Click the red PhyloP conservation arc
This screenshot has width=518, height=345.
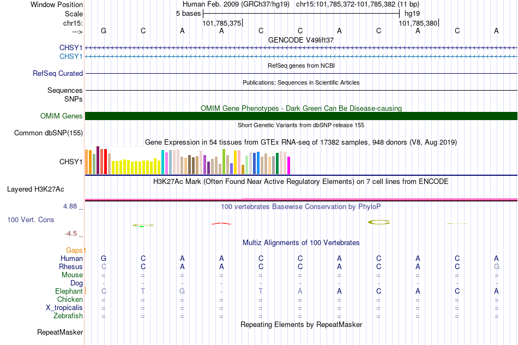tap(221, 224)
